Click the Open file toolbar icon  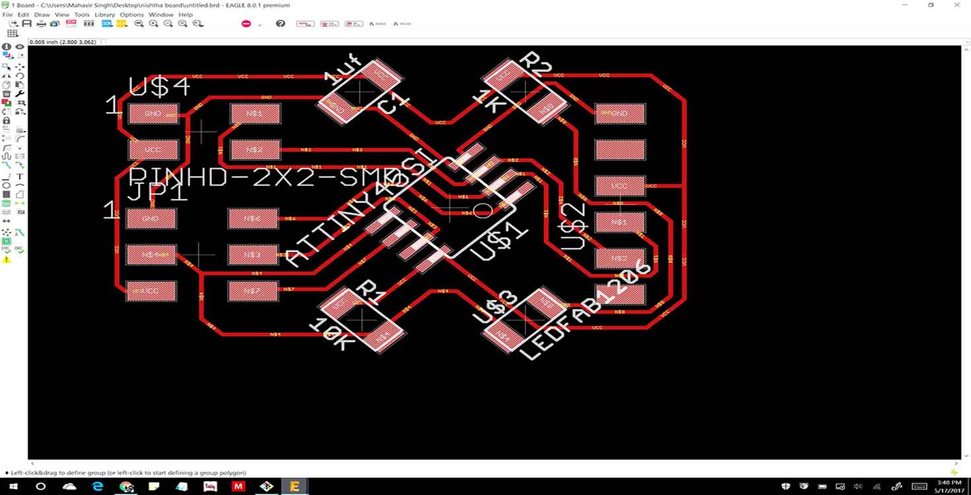tap(13, 24)
